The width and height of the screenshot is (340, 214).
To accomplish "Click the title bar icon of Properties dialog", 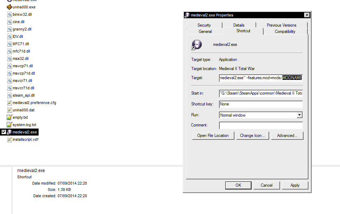I will [x=187, y=15].
